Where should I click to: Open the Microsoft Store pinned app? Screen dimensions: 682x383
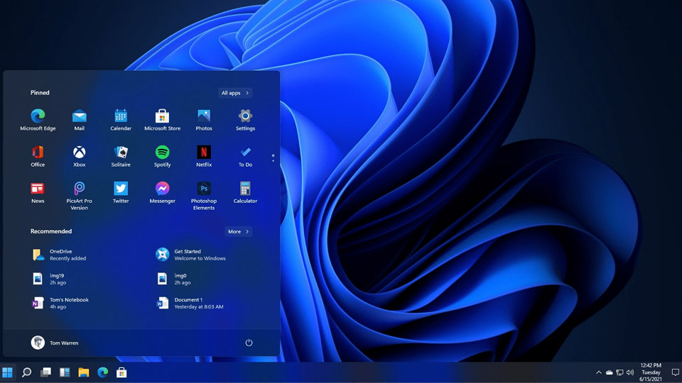click(162, 116)
